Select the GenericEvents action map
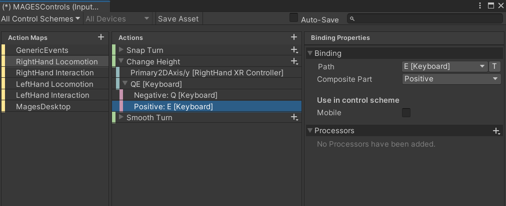 42,50
